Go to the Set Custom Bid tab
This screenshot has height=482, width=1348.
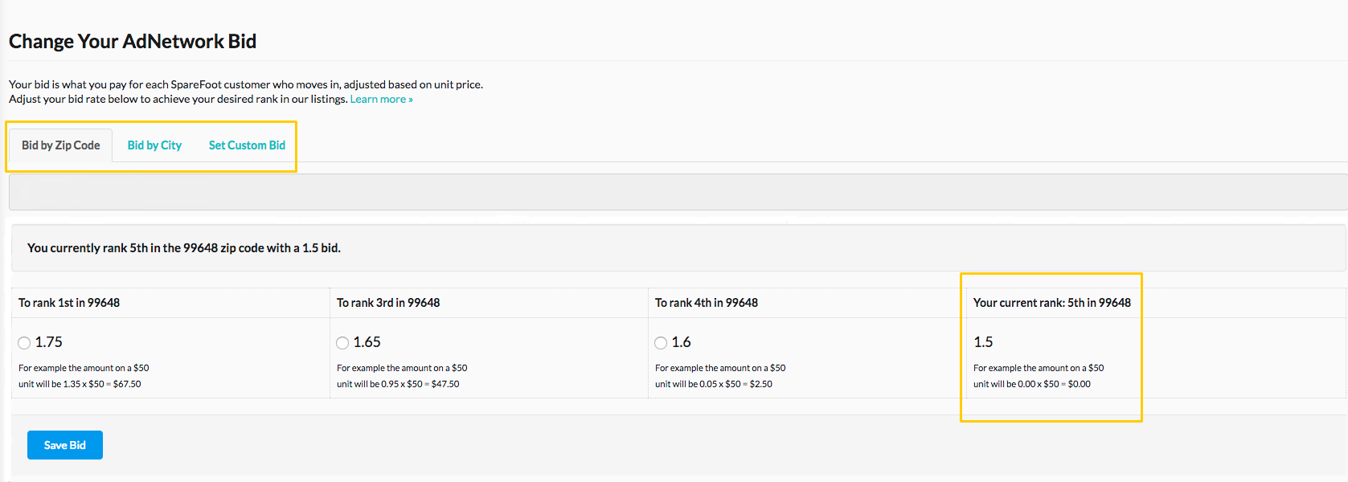point(247,145)
